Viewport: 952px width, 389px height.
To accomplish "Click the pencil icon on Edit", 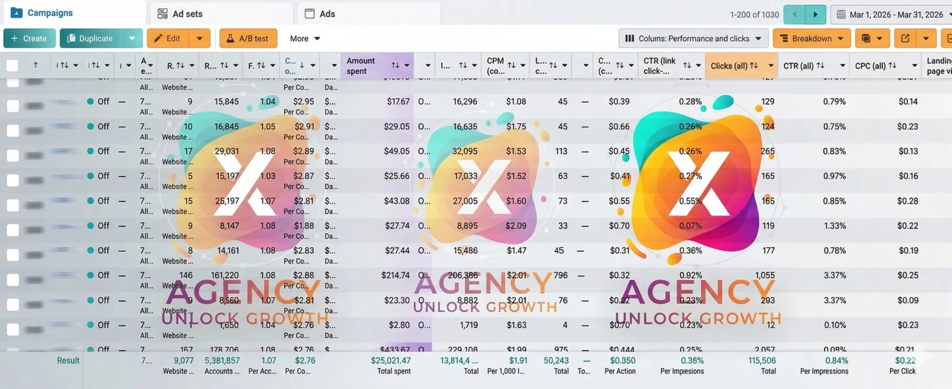I will (158, 39).
